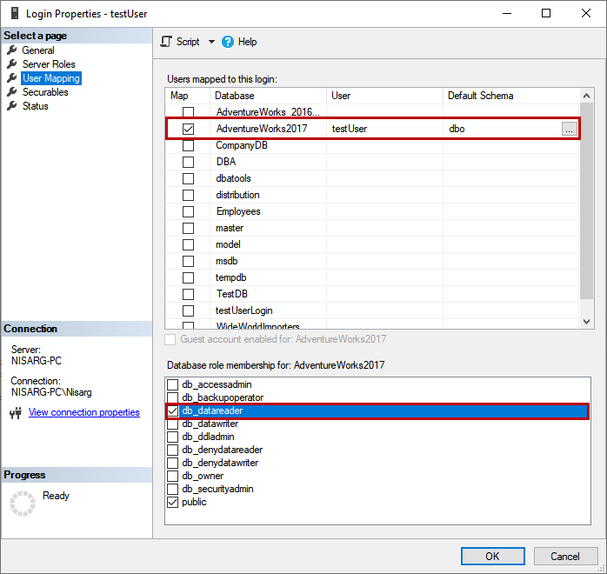The image size is (607, 574).
Task: Select the CompanyDB database name
Action: (x=242, y=145)
